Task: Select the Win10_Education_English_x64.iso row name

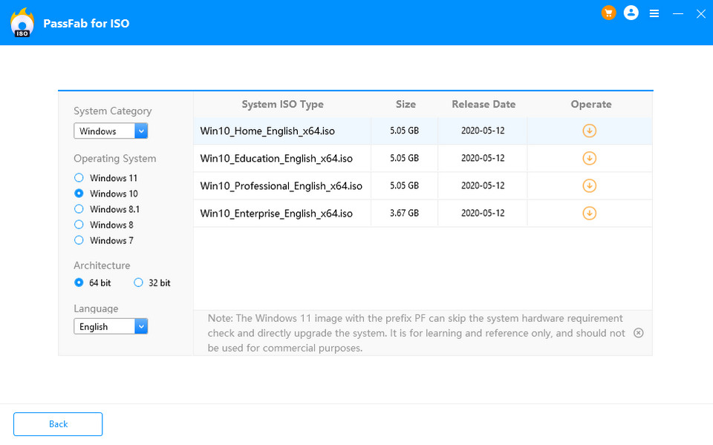Action: pos(276,159)
